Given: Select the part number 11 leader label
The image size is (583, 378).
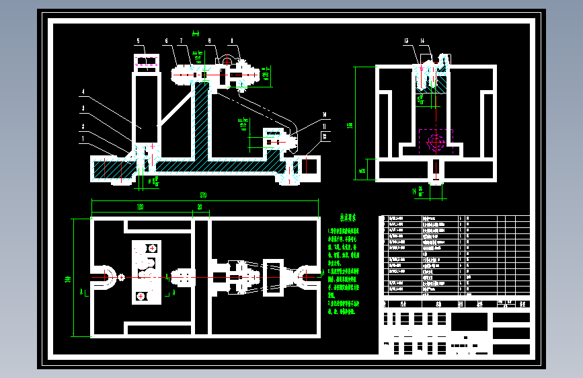Looking at the screenshot, I should [324, 126].
